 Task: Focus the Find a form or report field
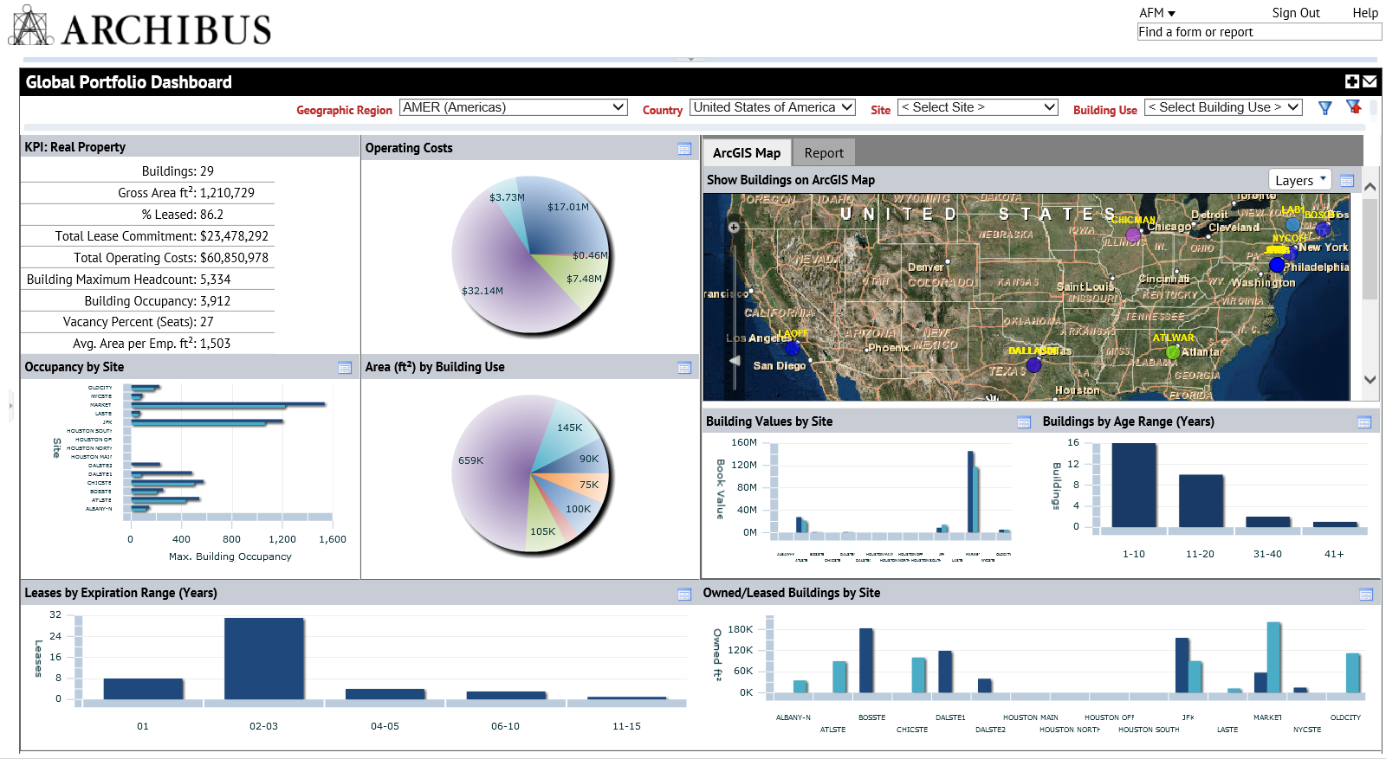pyautogui.click(x=1259, y=32)
